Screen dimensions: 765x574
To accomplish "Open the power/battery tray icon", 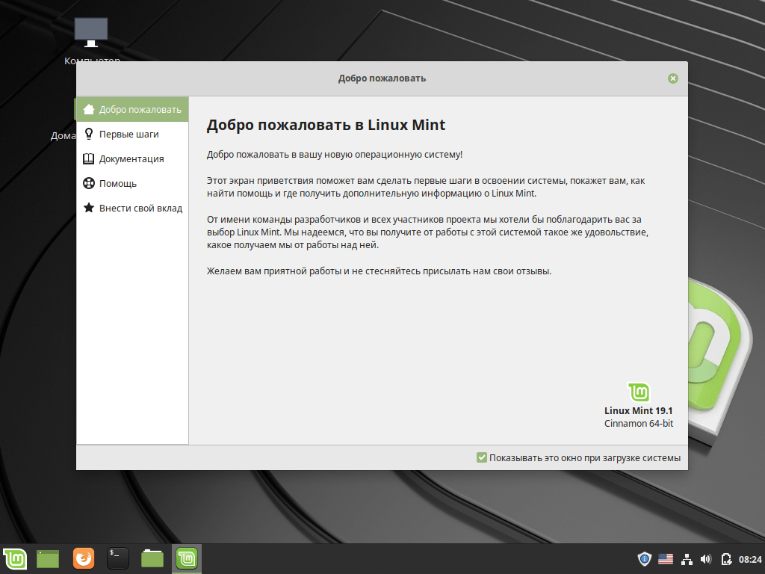I will point(726,559).
